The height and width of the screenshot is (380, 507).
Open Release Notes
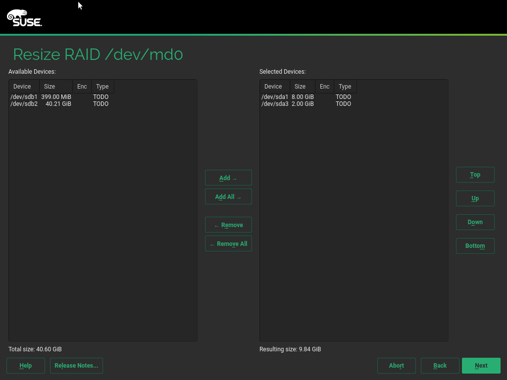point(76,366)
